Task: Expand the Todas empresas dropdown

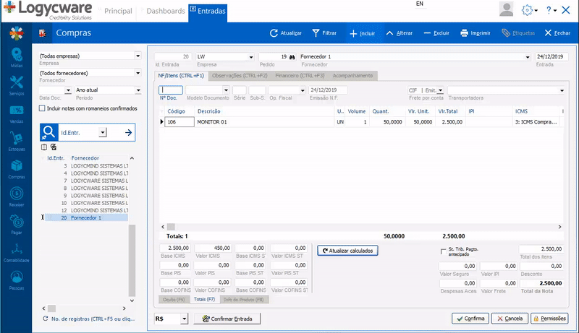Action: tap(138, 56)
